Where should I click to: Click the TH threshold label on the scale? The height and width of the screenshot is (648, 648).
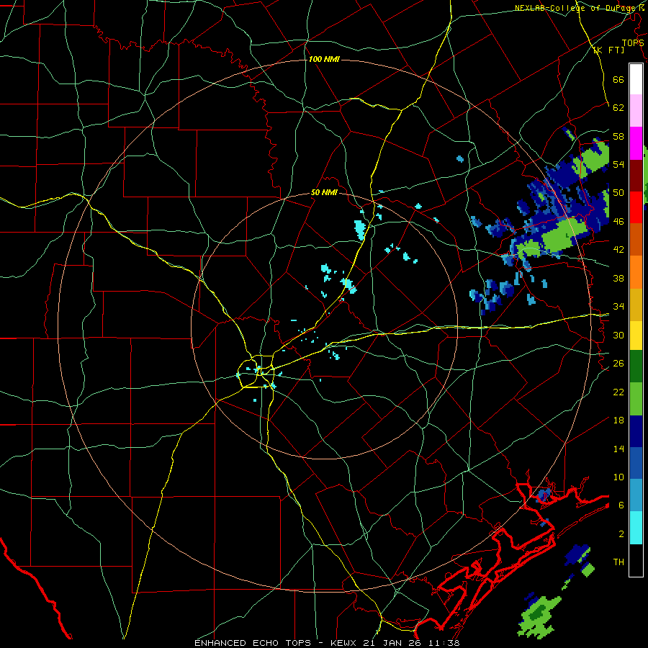tap(618, 562)
